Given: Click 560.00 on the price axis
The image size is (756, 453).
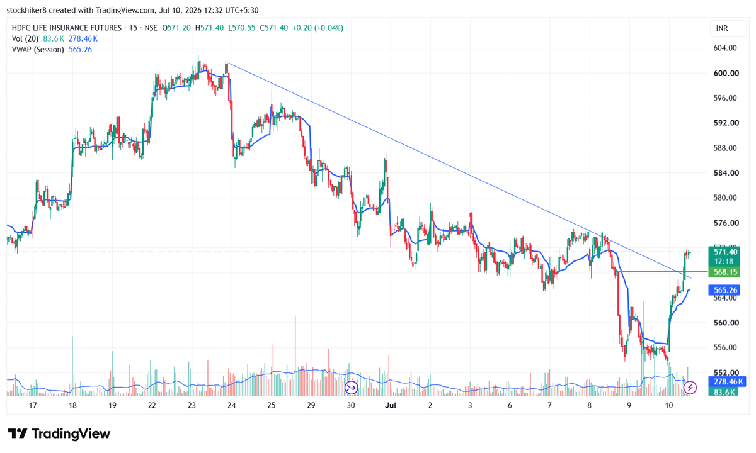Looking at the screenshot, I should 726,323.
